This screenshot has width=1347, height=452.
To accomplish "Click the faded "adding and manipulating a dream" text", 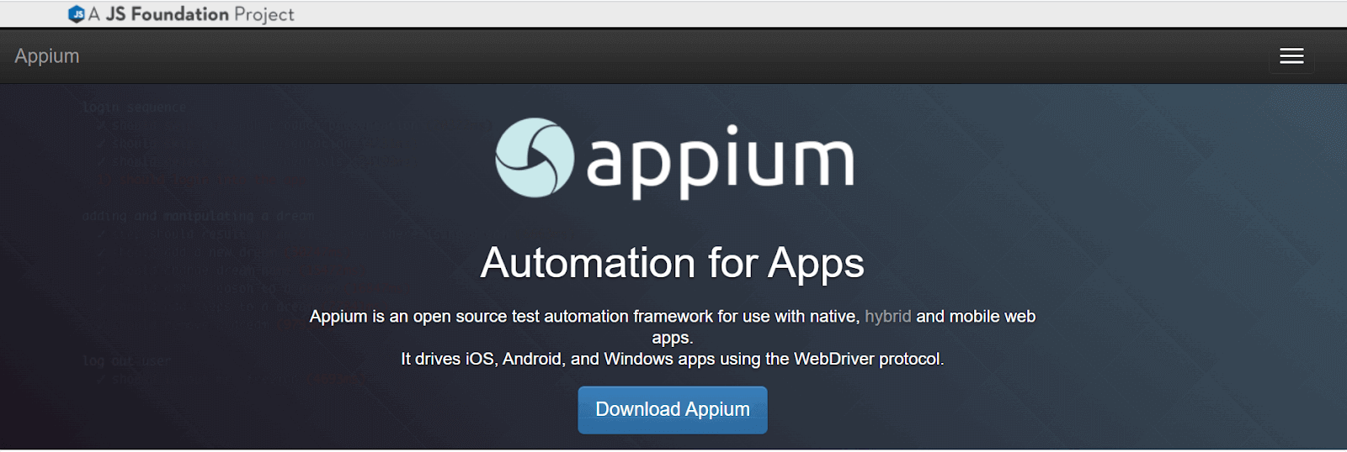I will point(198,216).
